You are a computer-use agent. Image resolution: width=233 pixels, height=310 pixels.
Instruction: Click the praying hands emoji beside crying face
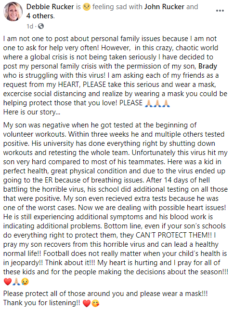(x=16, y=282)
